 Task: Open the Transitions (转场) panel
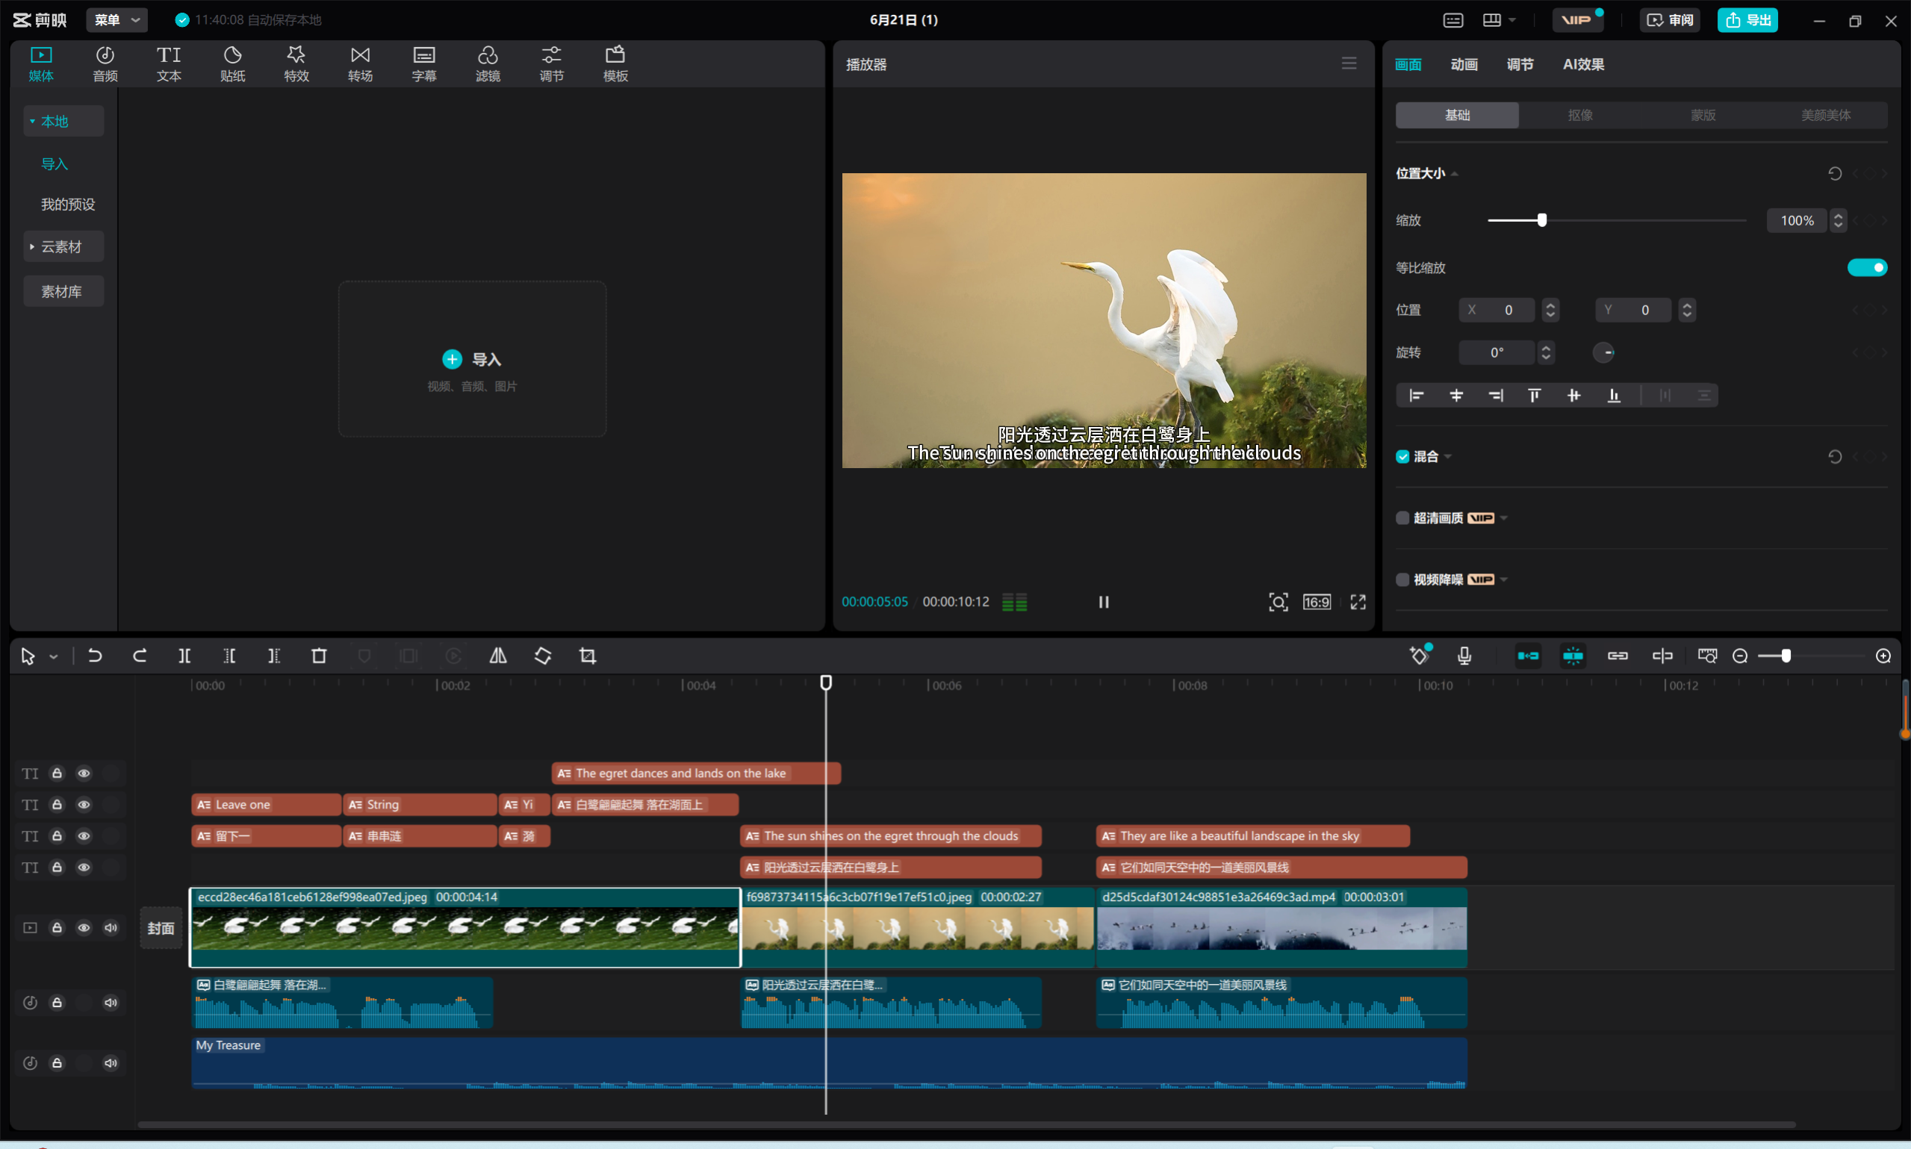pyautogui.click(x=360, y=63)
